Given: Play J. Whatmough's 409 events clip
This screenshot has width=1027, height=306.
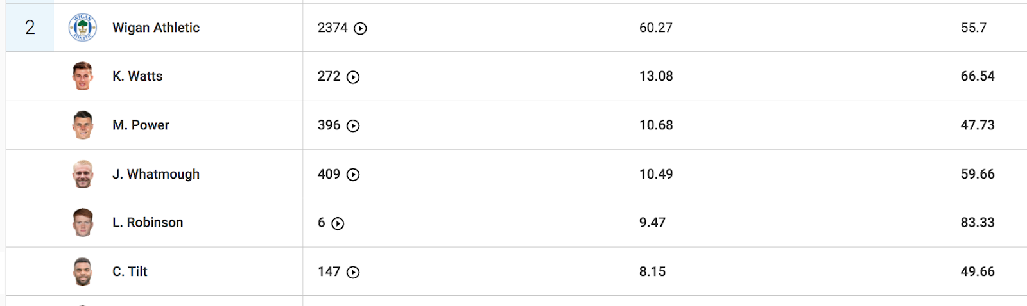Looking at the screenshot, I should tap(353, 174).
